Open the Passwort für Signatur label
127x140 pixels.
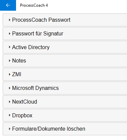tap(38, 34)
